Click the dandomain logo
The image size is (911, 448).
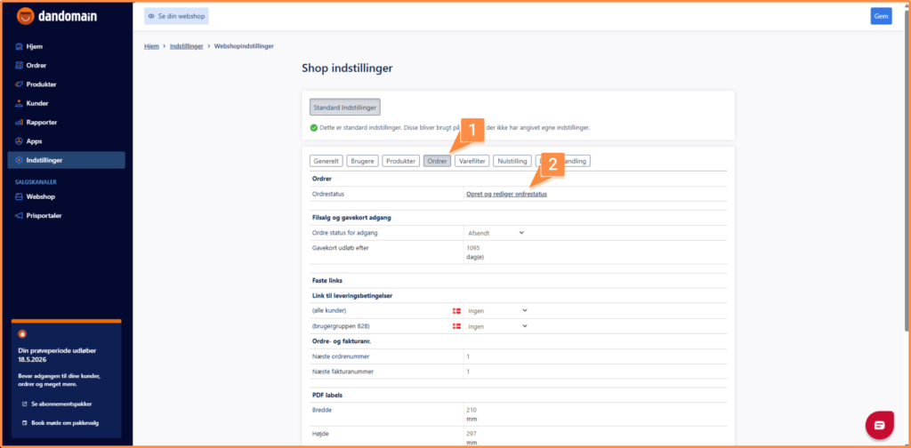coord(58,16)
